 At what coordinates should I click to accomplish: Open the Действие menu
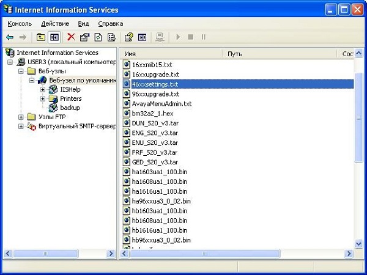[55, 24]
